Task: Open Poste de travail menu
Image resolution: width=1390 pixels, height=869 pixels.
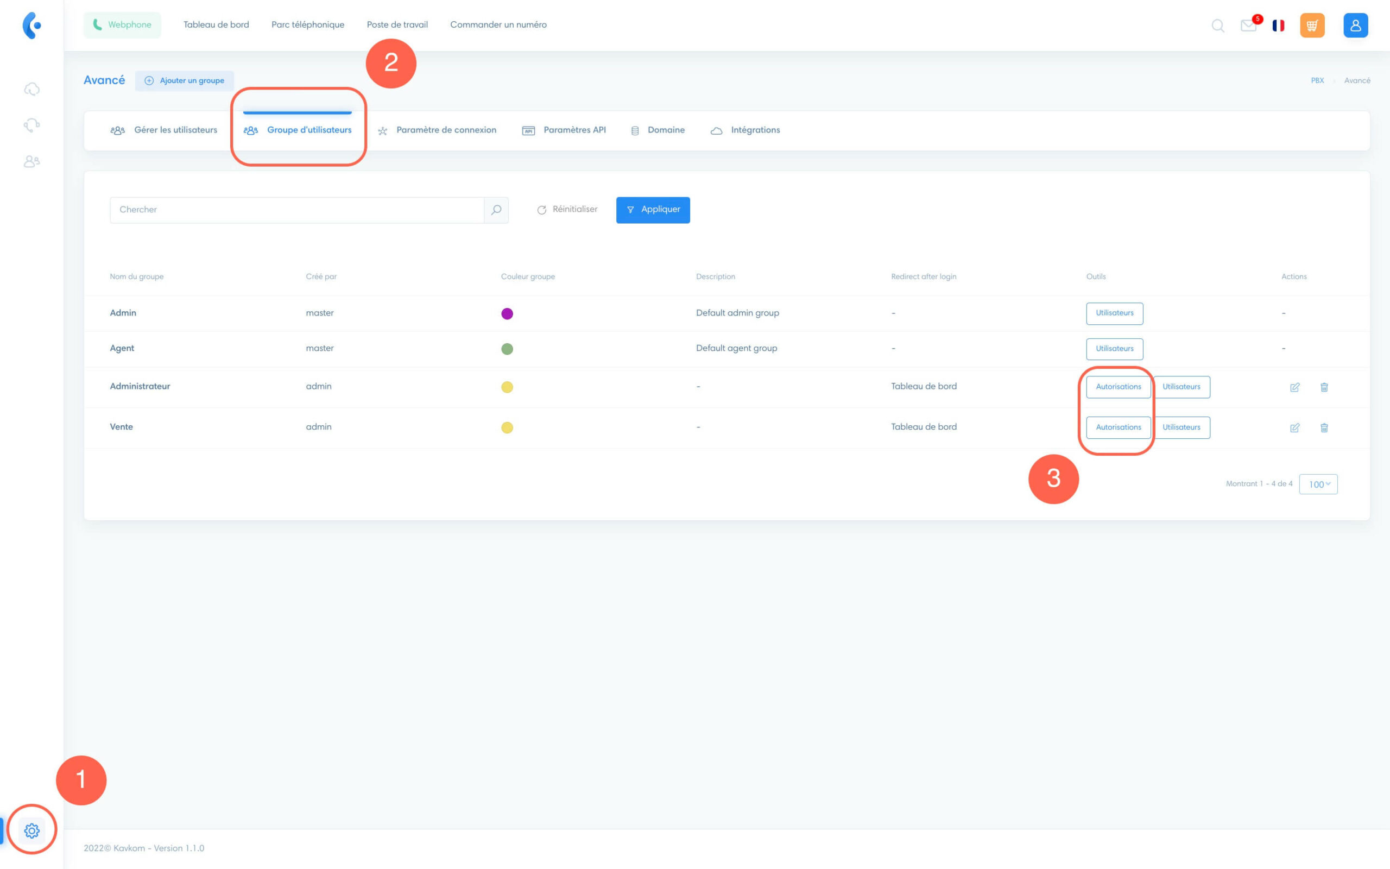Action: 397,25
